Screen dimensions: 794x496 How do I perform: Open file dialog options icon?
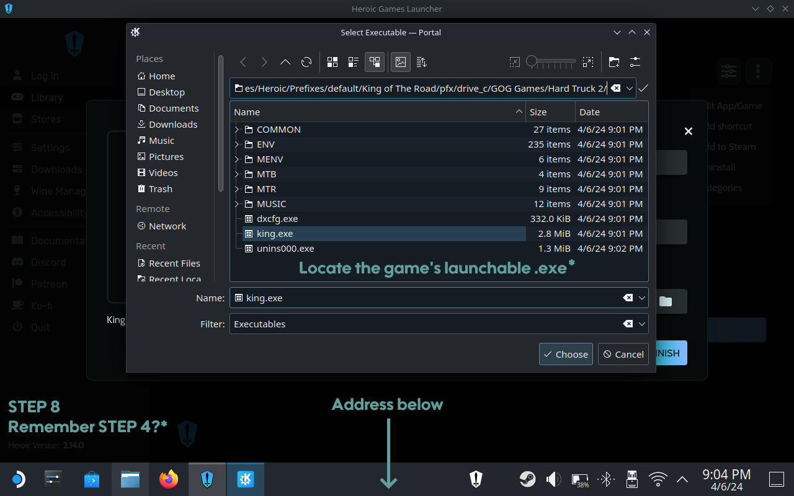(x=635, y=62)
